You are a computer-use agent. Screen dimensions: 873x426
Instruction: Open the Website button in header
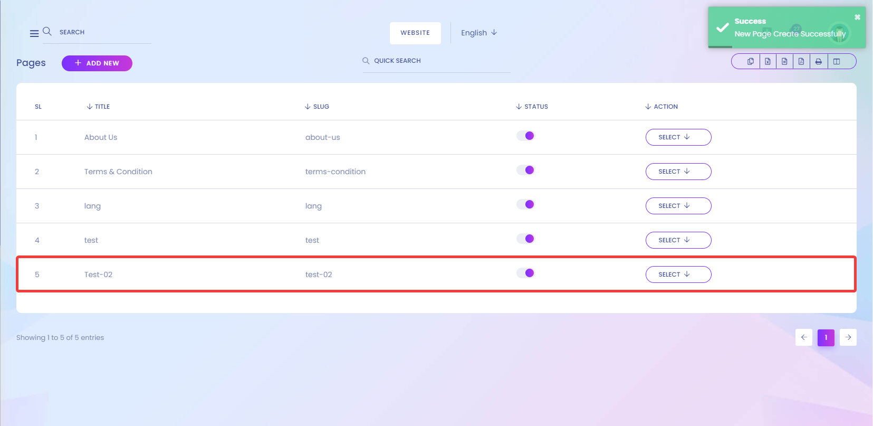click(415, 33)
